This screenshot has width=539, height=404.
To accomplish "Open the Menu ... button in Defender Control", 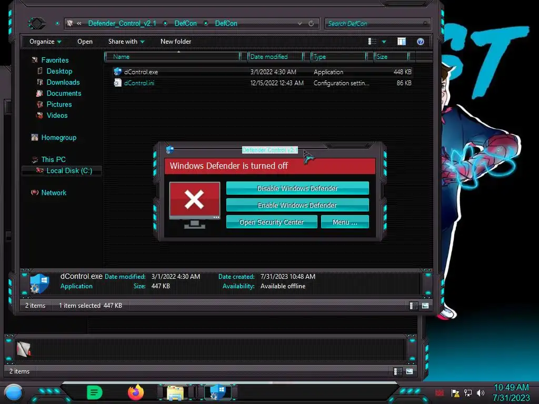I will 345,222.
